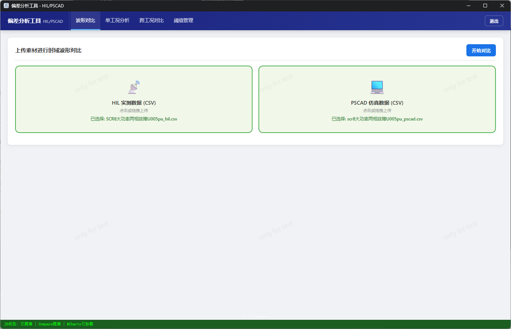This screenshot has height=329, width=511.
Task: Click status bar entry JS状态: 已就绪
Action: [x=18, y=324]
